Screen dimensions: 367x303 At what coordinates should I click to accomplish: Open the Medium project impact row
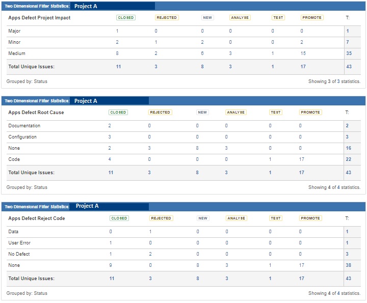pos(17,53)
